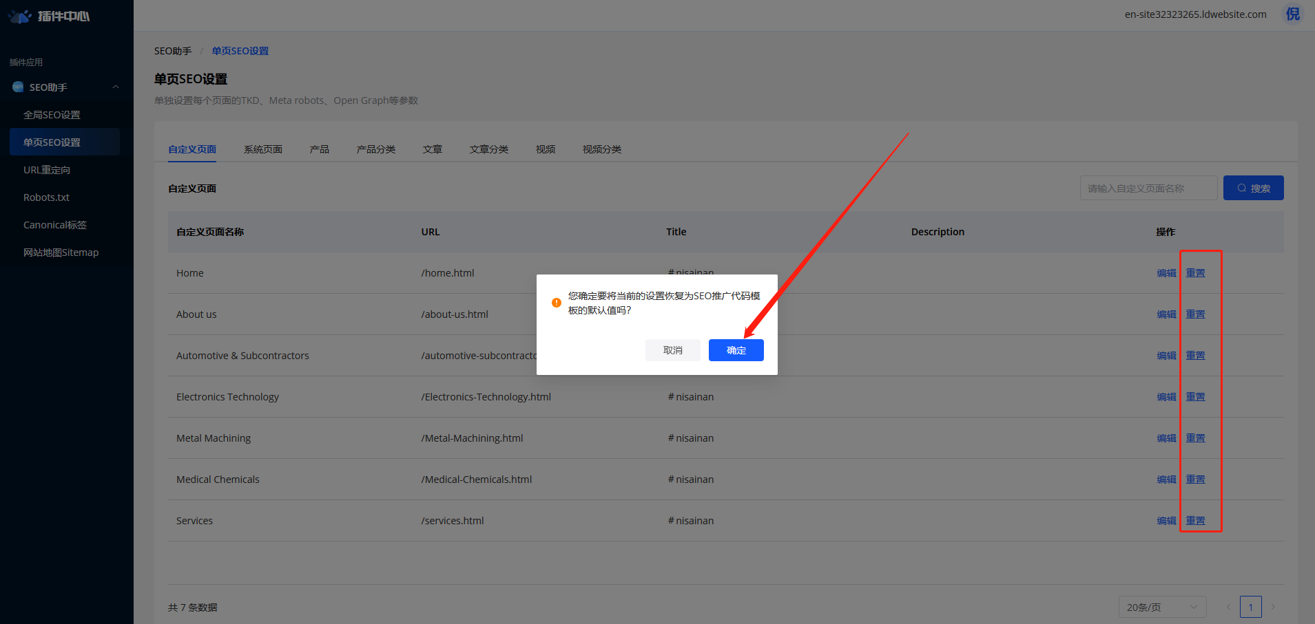The image size is (1315, 624).
Task: Collapse the SEO助手 sidebar menu
Action: click(x=116, y=87)
